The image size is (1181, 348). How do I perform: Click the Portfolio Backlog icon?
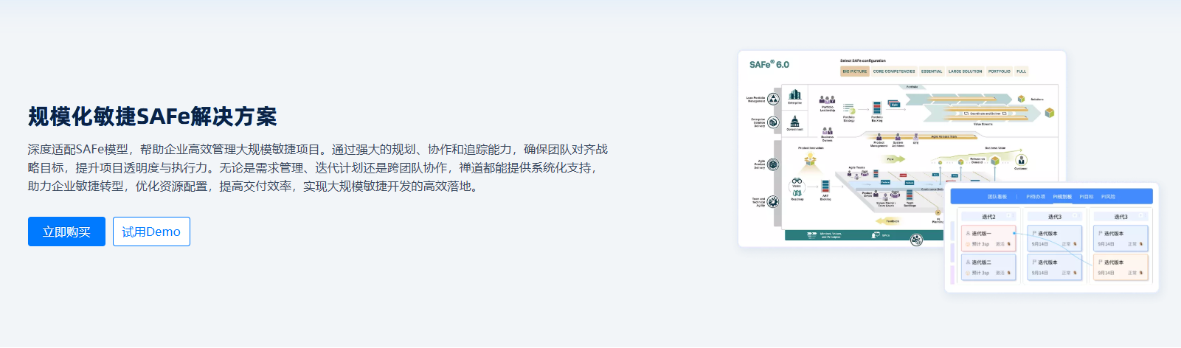pyautogui.click(x=876, y=108)
